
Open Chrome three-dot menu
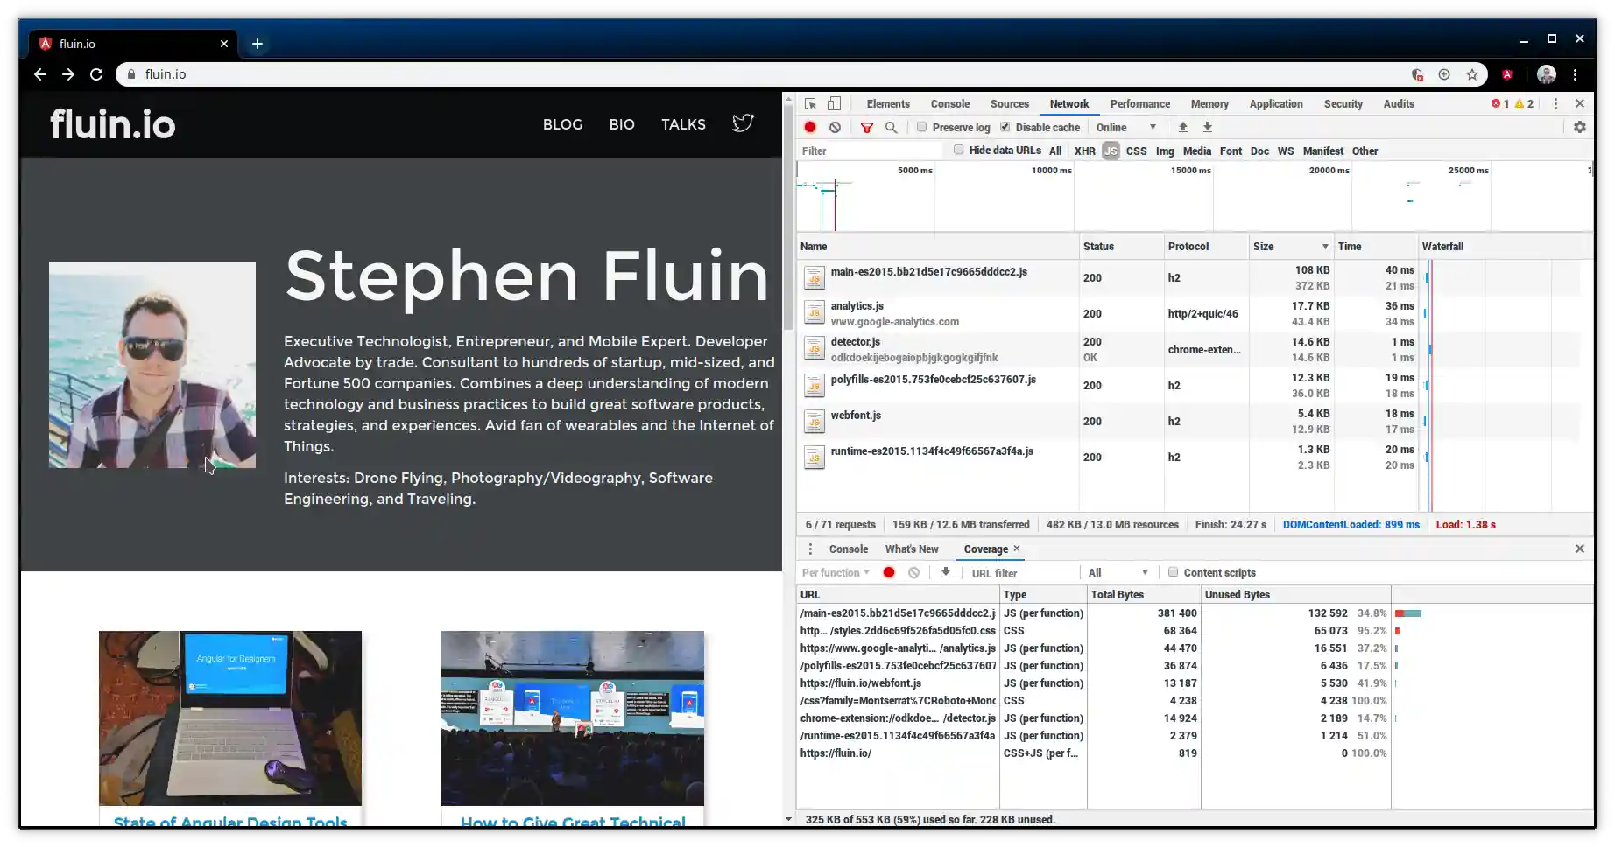[1575, 74]
